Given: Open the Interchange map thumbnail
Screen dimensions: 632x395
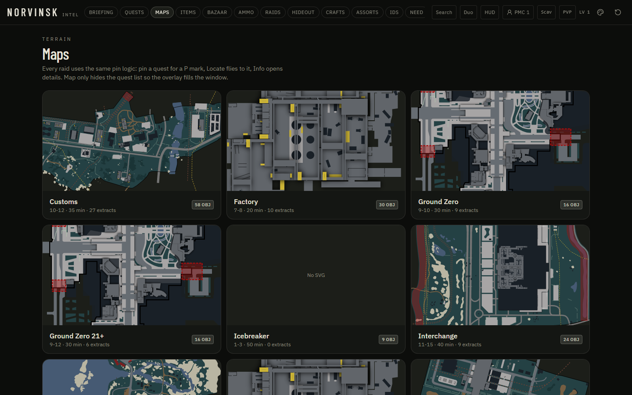Looking at the screenshot, I should pyautogui.click(x=500, y=275).
